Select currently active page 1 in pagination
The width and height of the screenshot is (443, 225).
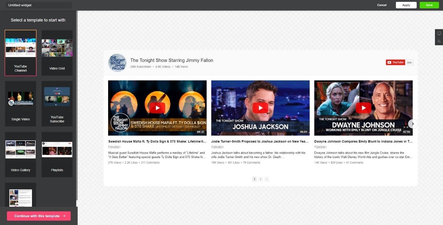coord(254,179)
